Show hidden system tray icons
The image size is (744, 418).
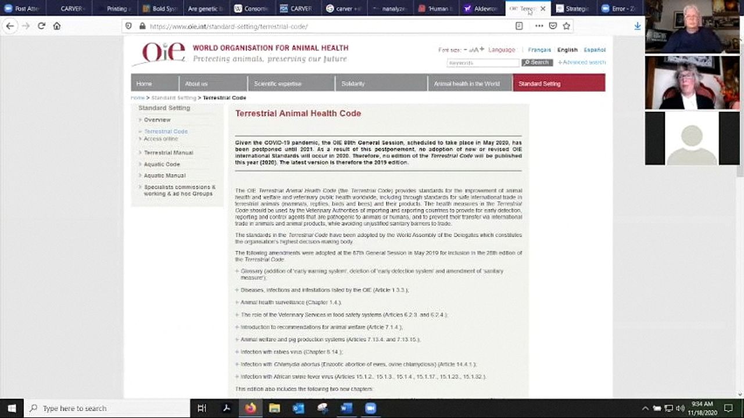(645, 408)
